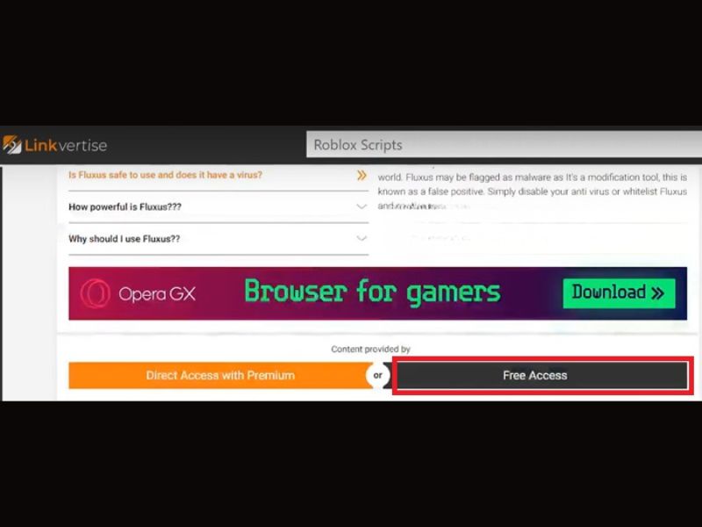Click the round 'or' divider badge
Viewport: 702px width, 527px height.
pos(378,376)
